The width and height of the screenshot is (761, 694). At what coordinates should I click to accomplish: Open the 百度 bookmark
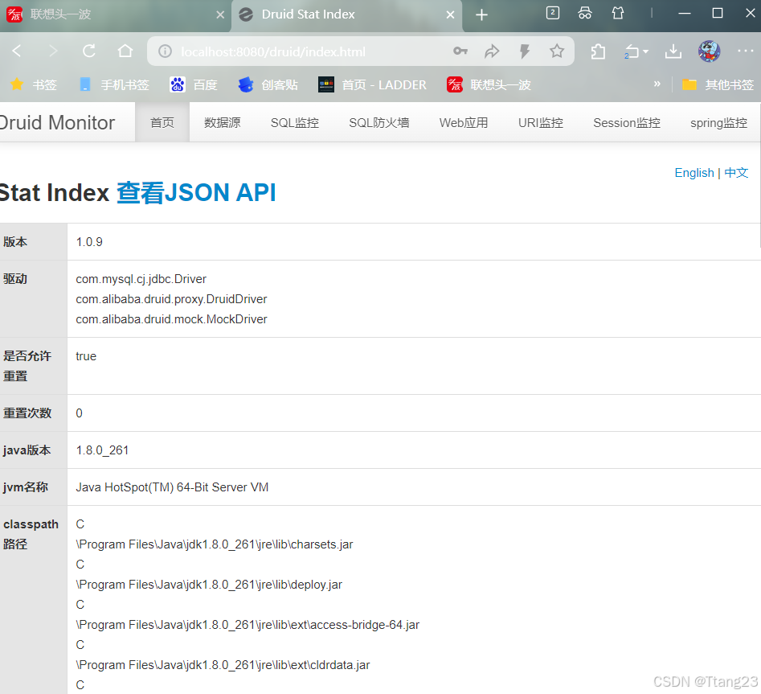point(194,85)
